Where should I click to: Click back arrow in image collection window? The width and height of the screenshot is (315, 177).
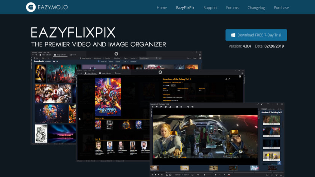[x=33, y=55]
